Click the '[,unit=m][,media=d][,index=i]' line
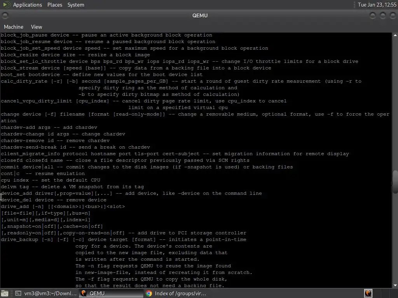 [46, 220]
